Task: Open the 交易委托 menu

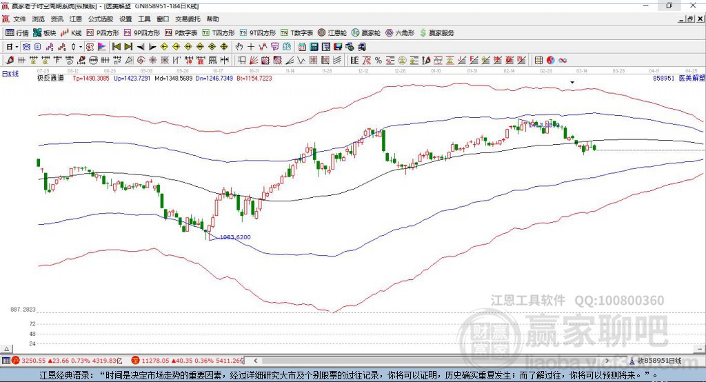Action: point(188,19)
